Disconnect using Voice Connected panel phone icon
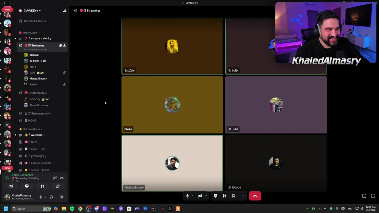This screenshot has width=379, height=213. pos(62,178)
